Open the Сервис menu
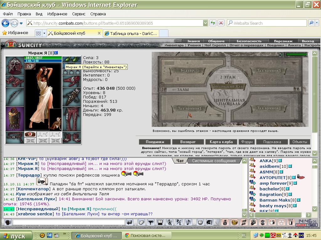 tap(79, 14)
